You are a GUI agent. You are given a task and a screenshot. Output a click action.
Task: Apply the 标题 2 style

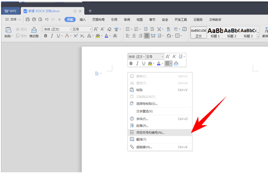pyautogui.click(x=232, y=32)
